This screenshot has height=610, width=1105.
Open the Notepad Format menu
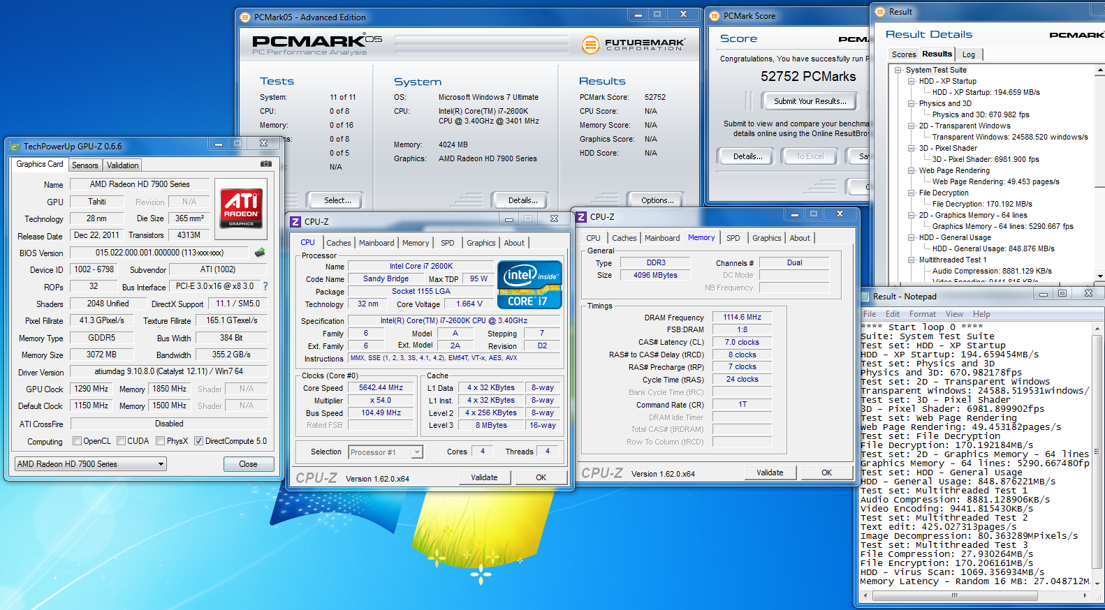coord(922,314)
